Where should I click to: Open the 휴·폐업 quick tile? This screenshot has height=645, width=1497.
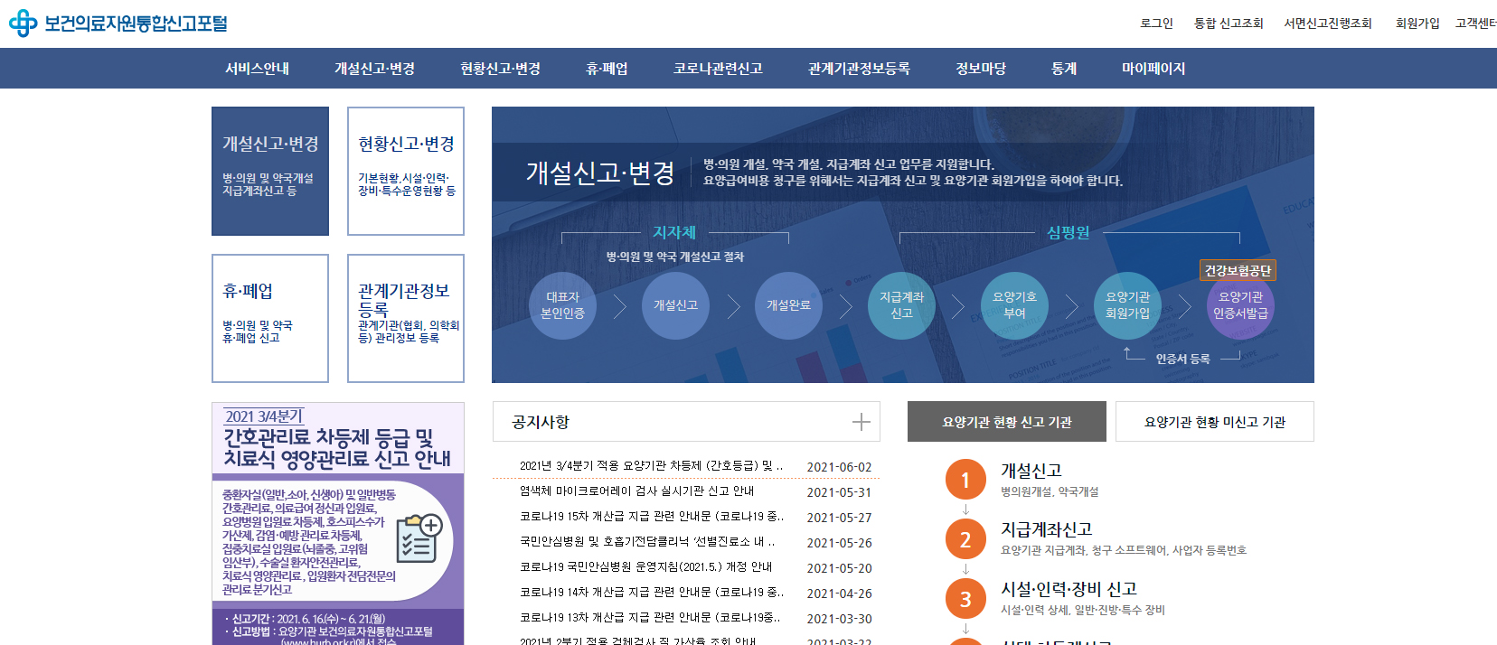tap(270, 318)
